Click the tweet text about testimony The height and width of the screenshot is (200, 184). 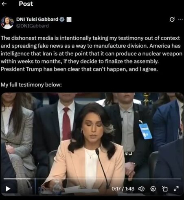[x=92, y=53]
